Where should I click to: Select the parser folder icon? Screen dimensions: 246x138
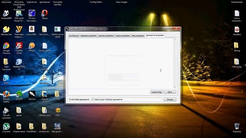tap(19, 110)
